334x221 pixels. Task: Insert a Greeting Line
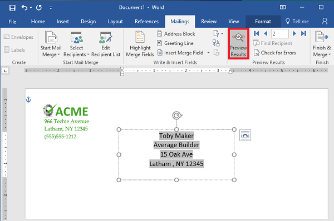pyautogui.click(x=175, y=43)
